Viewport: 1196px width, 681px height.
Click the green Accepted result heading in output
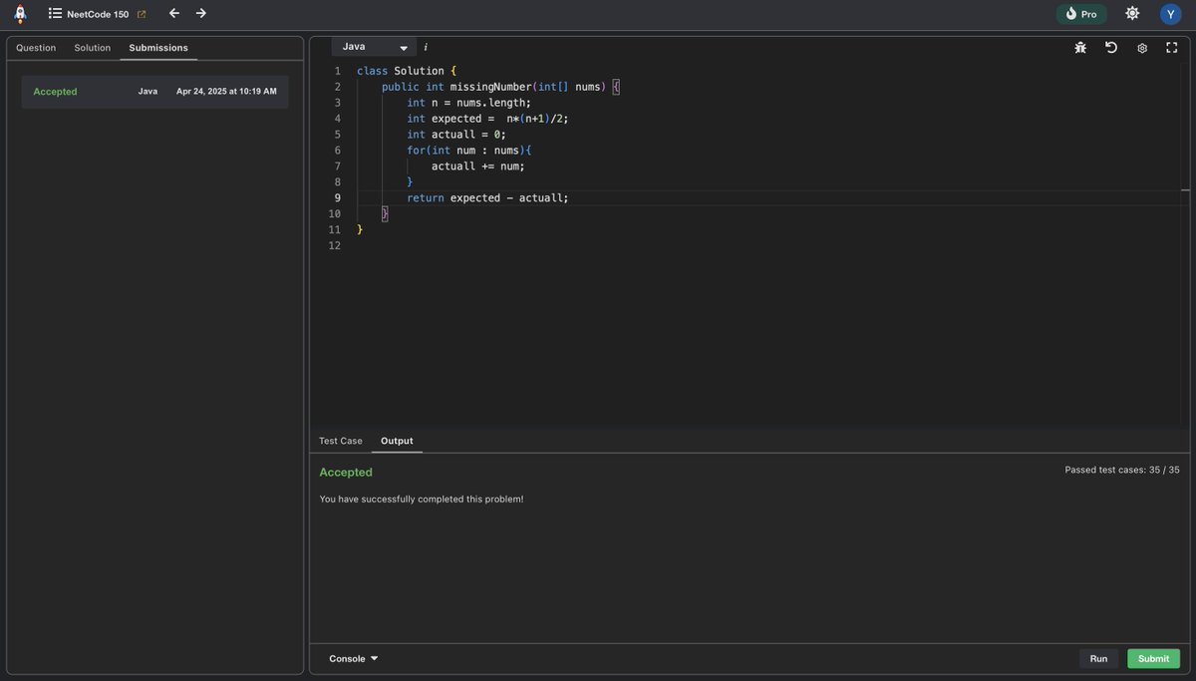pos(346,473)
